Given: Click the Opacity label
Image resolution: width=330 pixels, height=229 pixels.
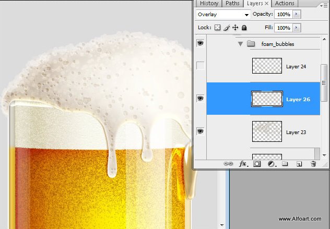Looking at the screenshot, I should pyautogui.click(x=263, y=14).
